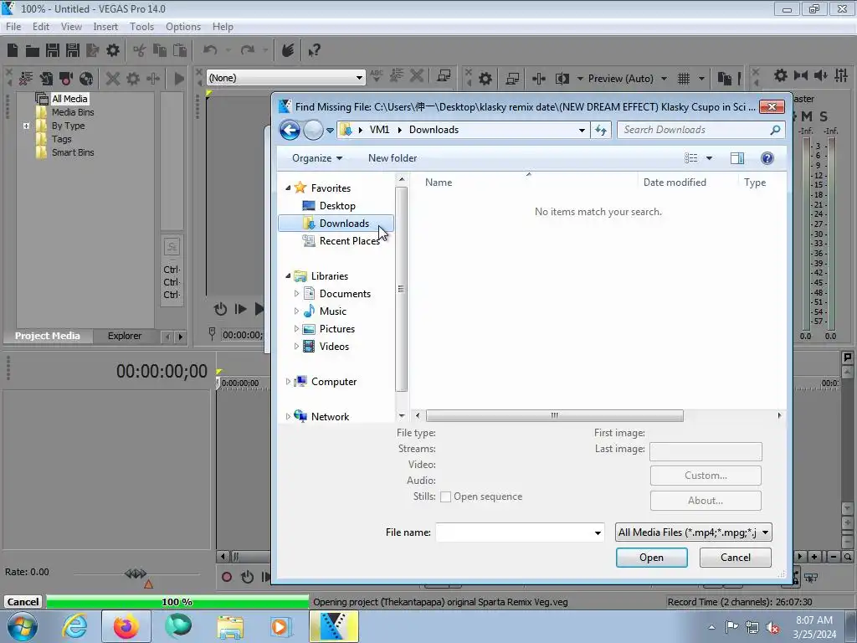Image resolution: width=857 pixels, height=643 pixels.
Task: Open the Tools menu
Action: pyautogui.click(x=141, y=26)
